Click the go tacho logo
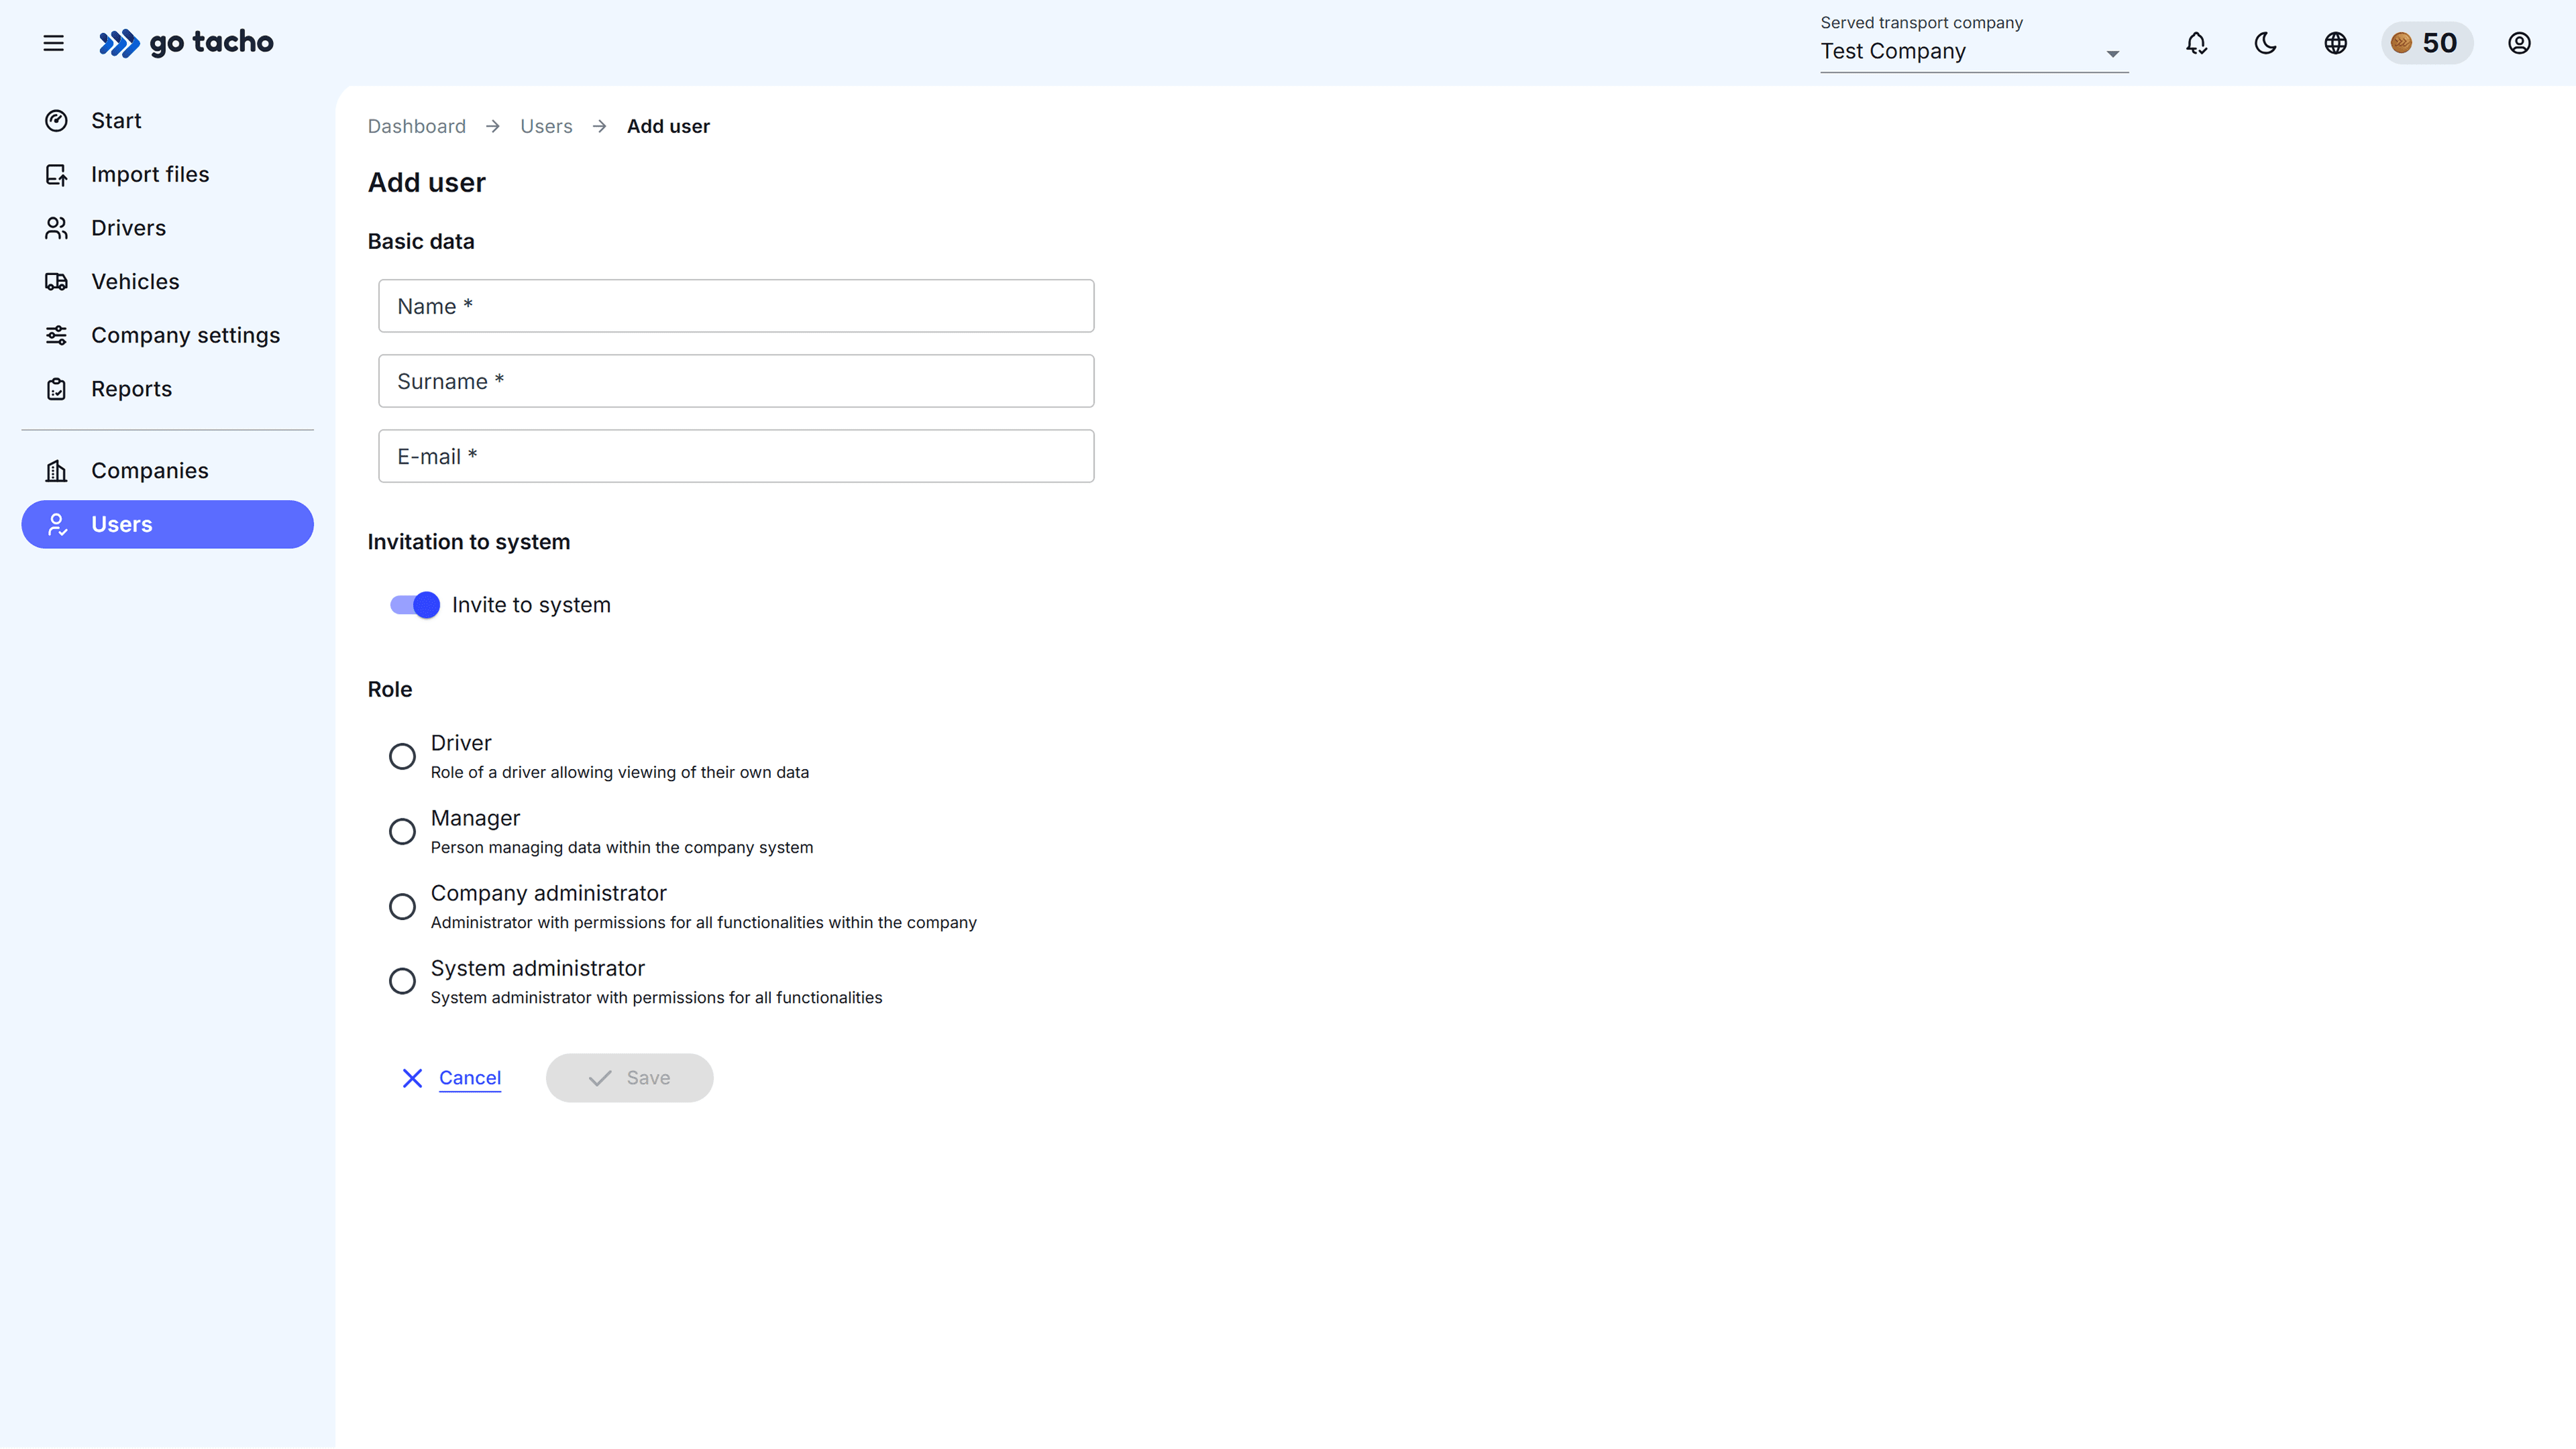 coord(186,43)
